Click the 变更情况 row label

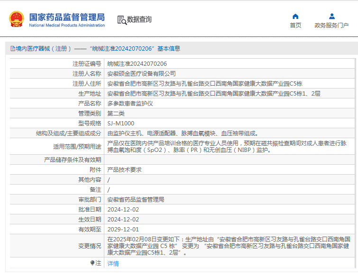pos(90,246)
